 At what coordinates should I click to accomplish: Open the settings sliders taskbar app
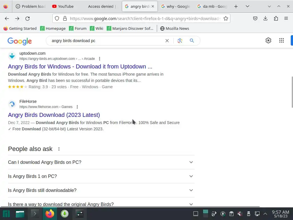point(80,214)
